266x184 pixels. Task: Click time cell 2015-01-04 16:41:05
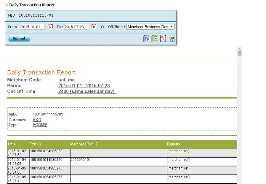(x=18, y=162)
